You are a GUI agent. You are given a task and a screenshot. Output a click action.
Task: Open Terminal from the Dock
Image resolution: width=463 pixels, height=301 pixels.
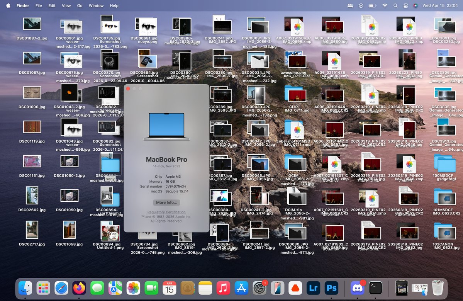(376, 288)
